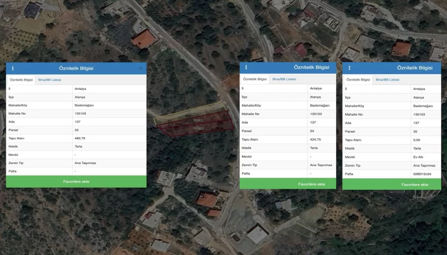This screenshot has height=255, width=447.
Task: Click Favorilere ekle button for parcel 33
Action: click(76, 181)
